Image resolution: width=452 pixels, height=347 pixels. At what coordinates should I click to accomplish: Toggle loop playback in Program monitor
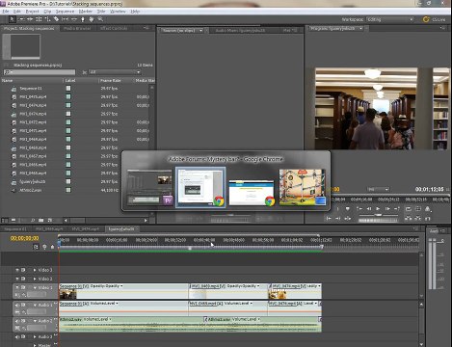click(x=409, y=209)
